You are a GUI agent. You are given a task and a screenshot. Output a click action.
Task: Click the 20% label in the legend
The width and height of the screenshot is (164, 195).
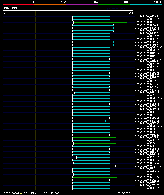(31, 2)
